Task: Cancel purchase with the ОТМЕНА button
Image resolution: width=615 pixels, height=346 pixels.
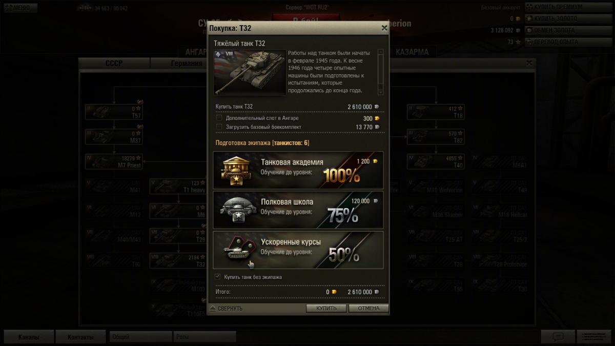Action: [368, 309]
